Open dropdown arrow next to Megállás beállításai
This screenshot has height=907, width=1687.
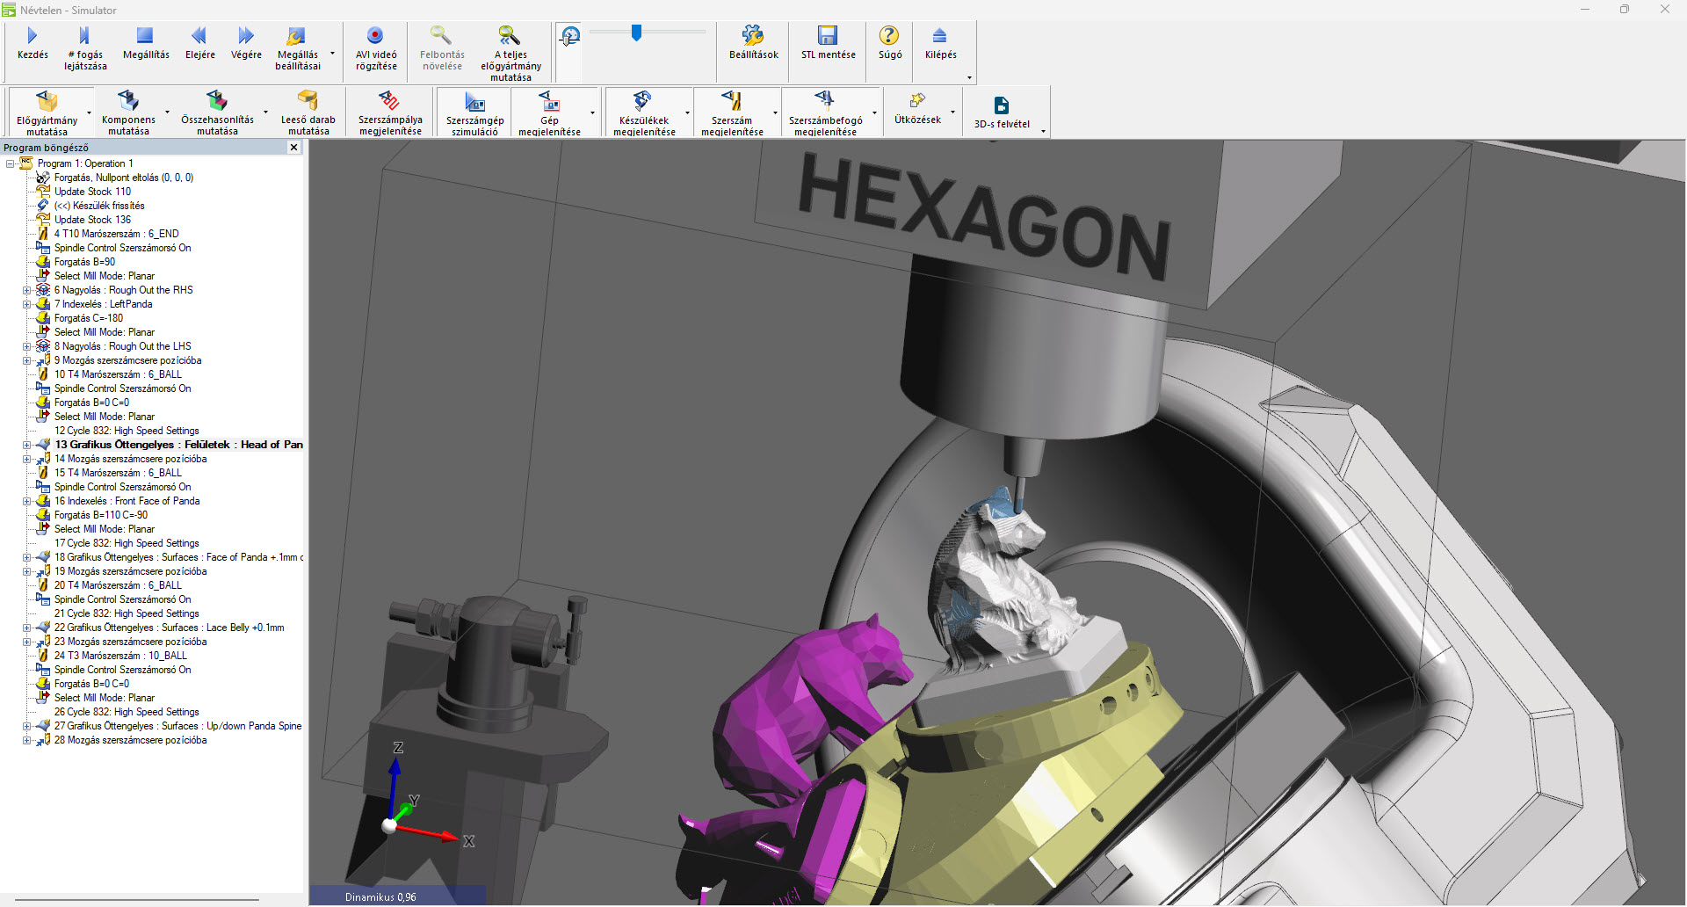click(332, 54)
